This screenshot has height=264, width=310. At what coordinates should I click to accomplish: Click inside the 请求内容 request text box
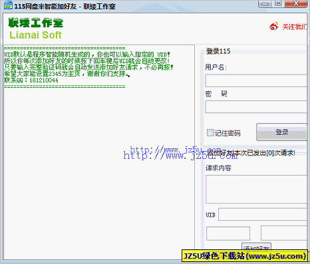pos(256,190)
